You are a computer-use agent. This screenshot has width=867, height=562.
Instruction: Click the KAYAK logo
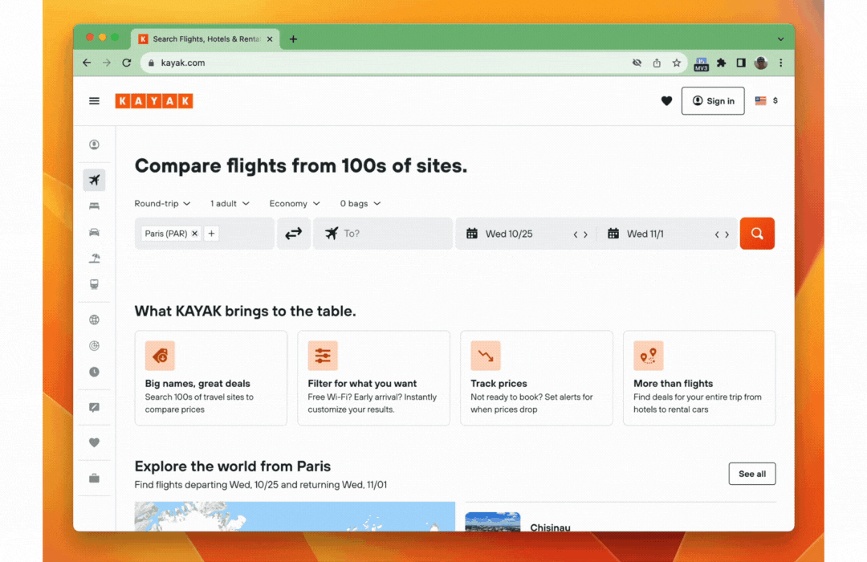pyautogui.click(x=153, y=100)
